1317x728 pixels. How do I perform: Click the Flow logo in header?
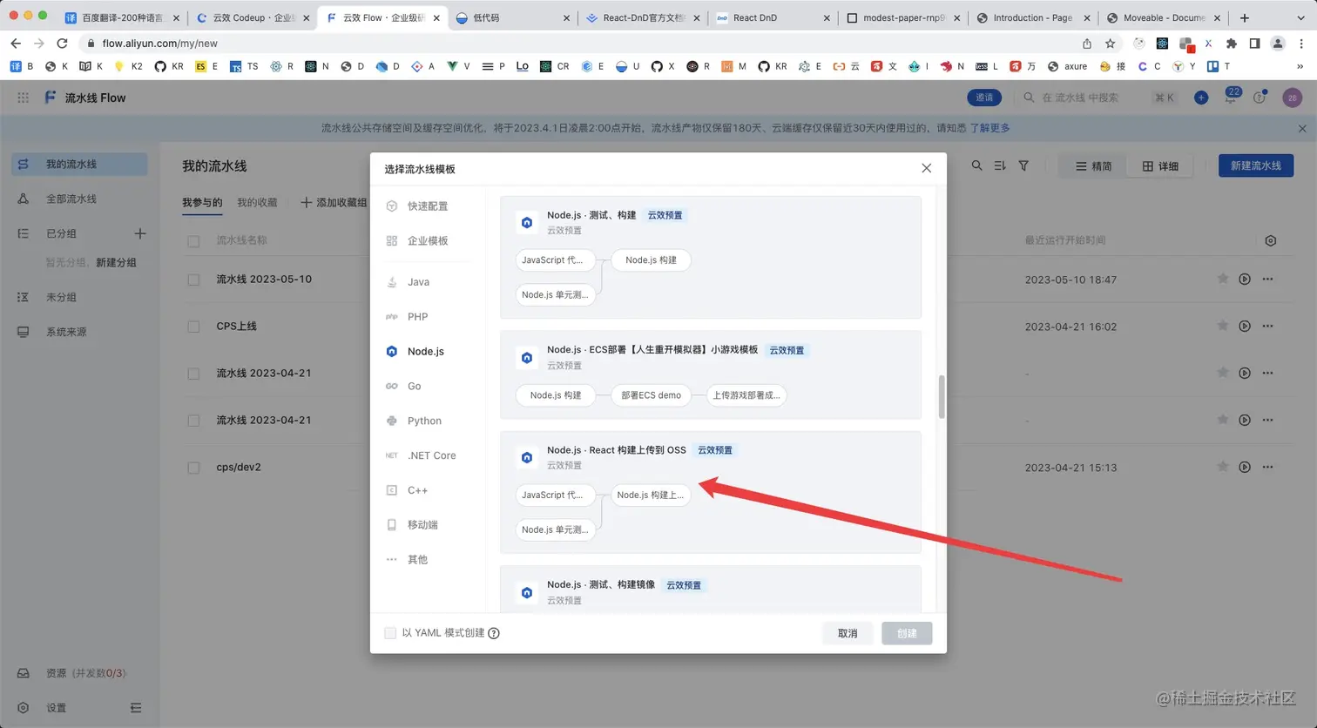(x=51, y=98)
